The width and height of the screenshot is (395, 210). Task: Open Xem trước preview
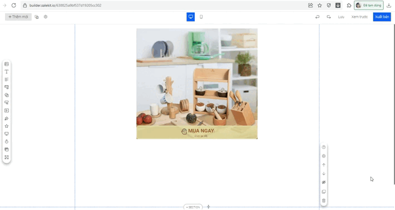[359, 17]
